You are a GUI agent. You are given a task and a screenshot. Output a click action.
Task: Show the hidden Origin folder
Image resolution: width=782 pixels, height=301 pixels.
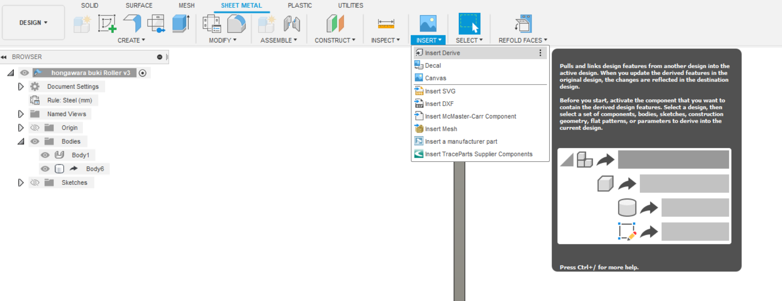[x=35, y=128]
